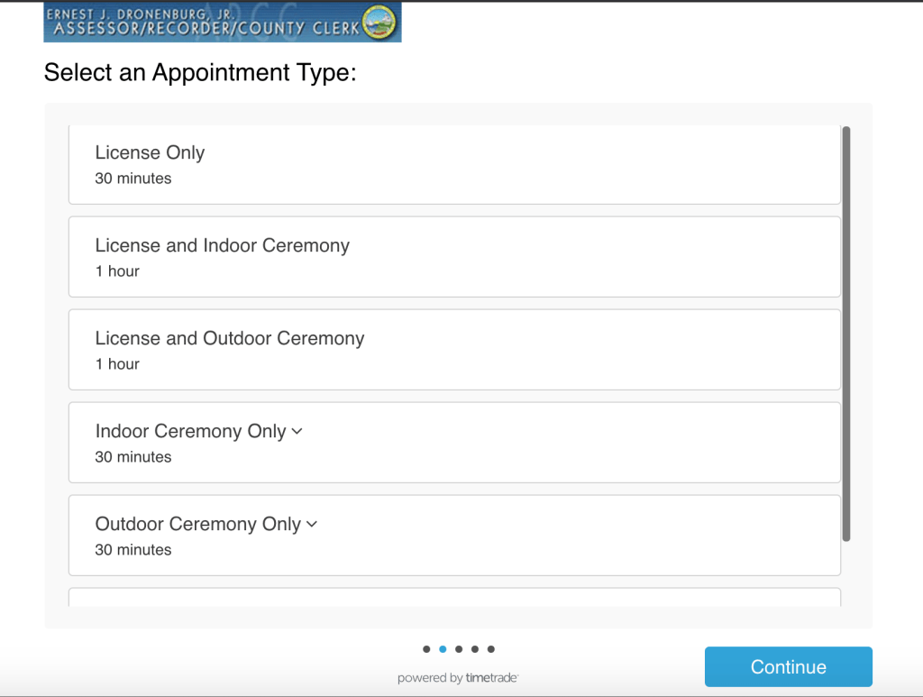923x697 pixels.
Task: Jump to the third step dot
Action: (x=459, y=649)
